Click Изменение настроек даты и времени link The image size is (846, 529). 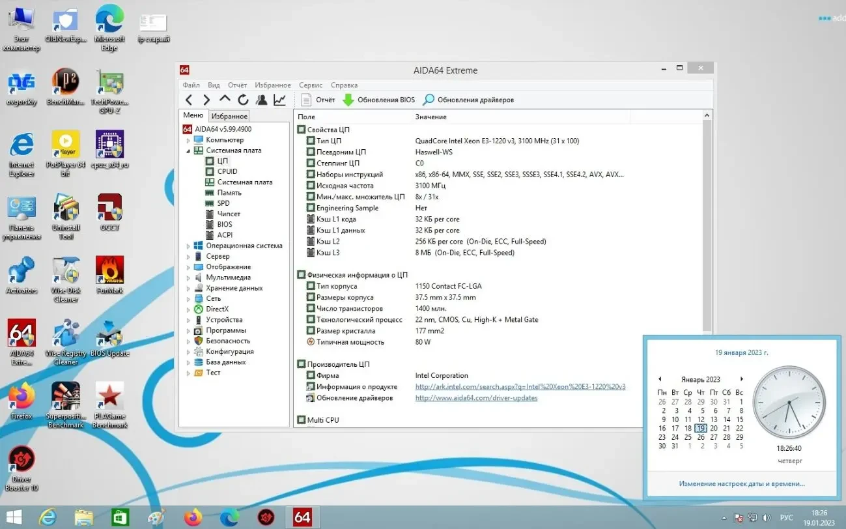[x=741, y=483]
